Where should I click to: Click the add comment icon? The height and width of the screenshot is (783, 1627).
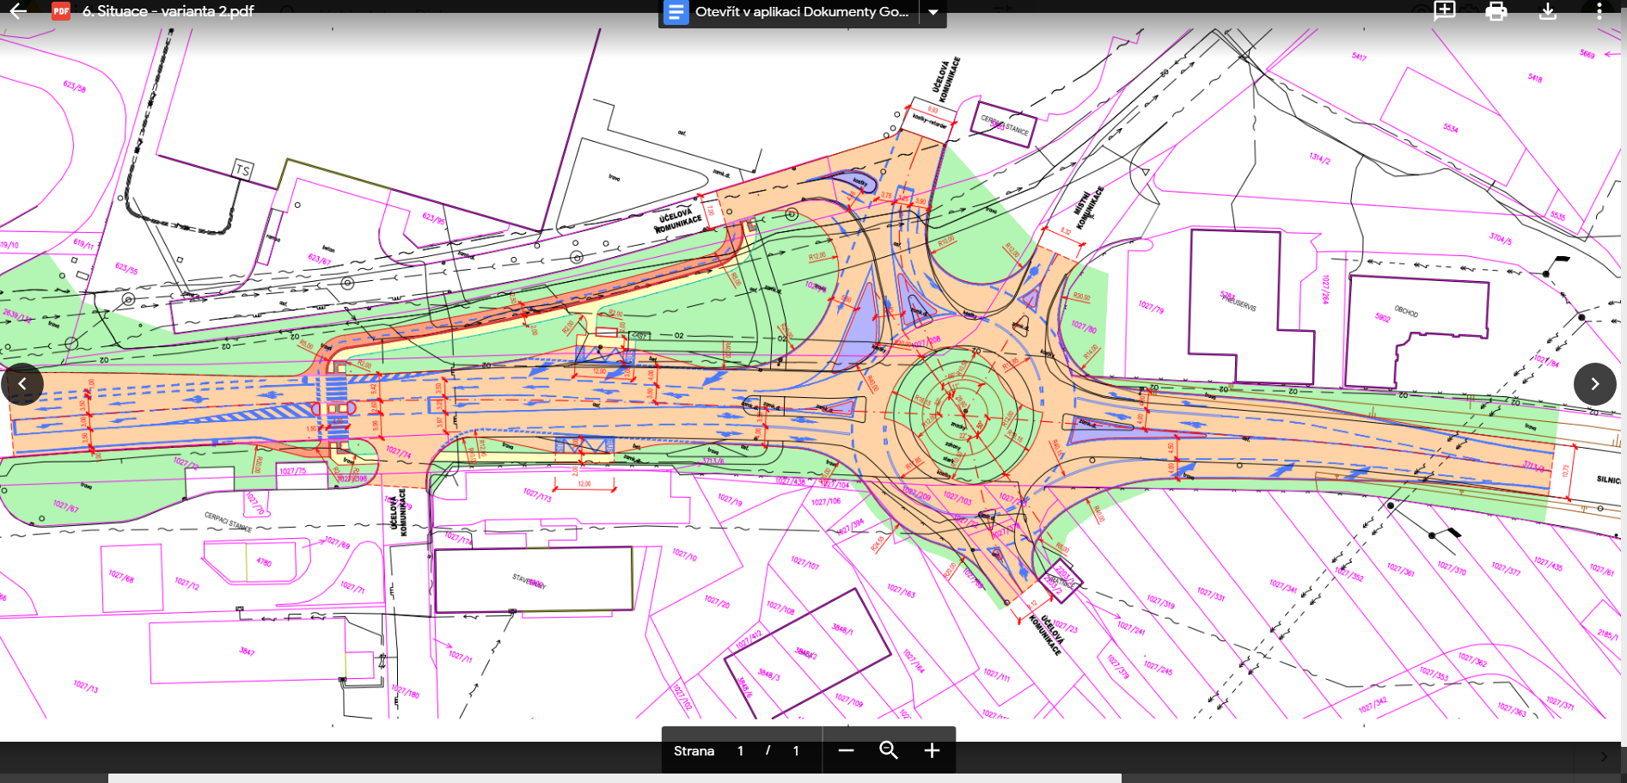[1444, 11]
